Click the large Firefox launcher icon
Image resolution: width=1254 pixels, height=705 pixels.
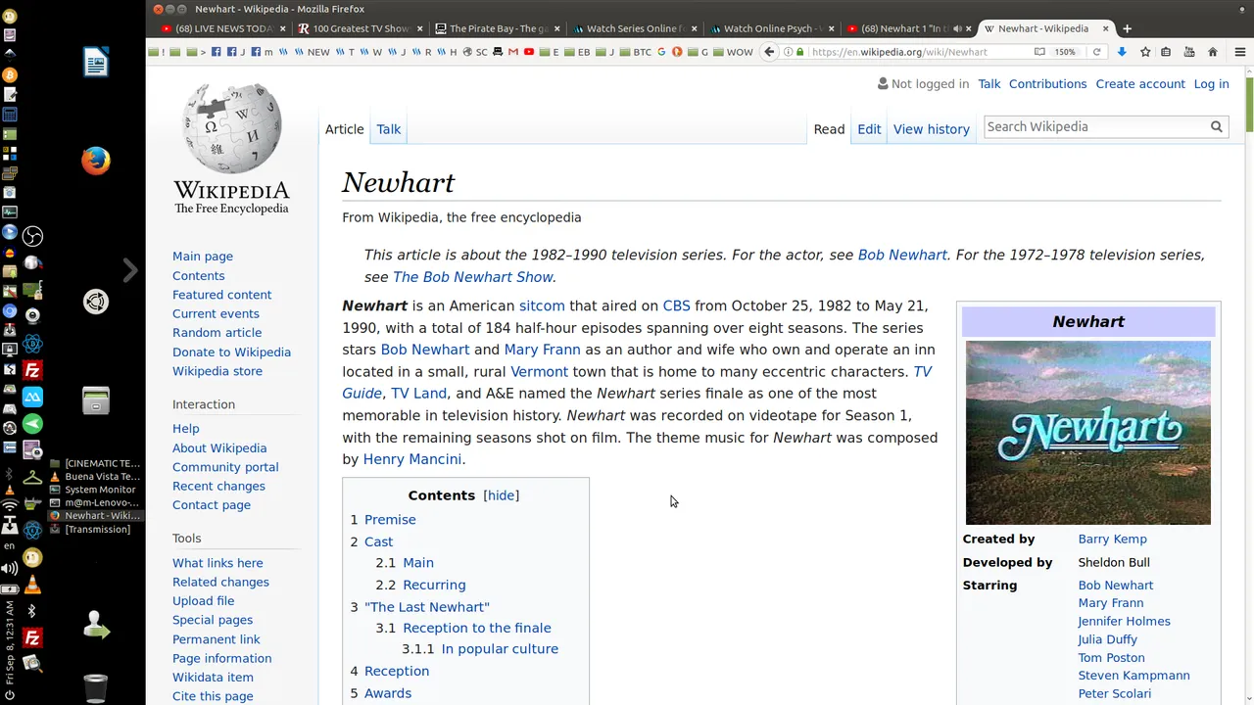point(96,161)
